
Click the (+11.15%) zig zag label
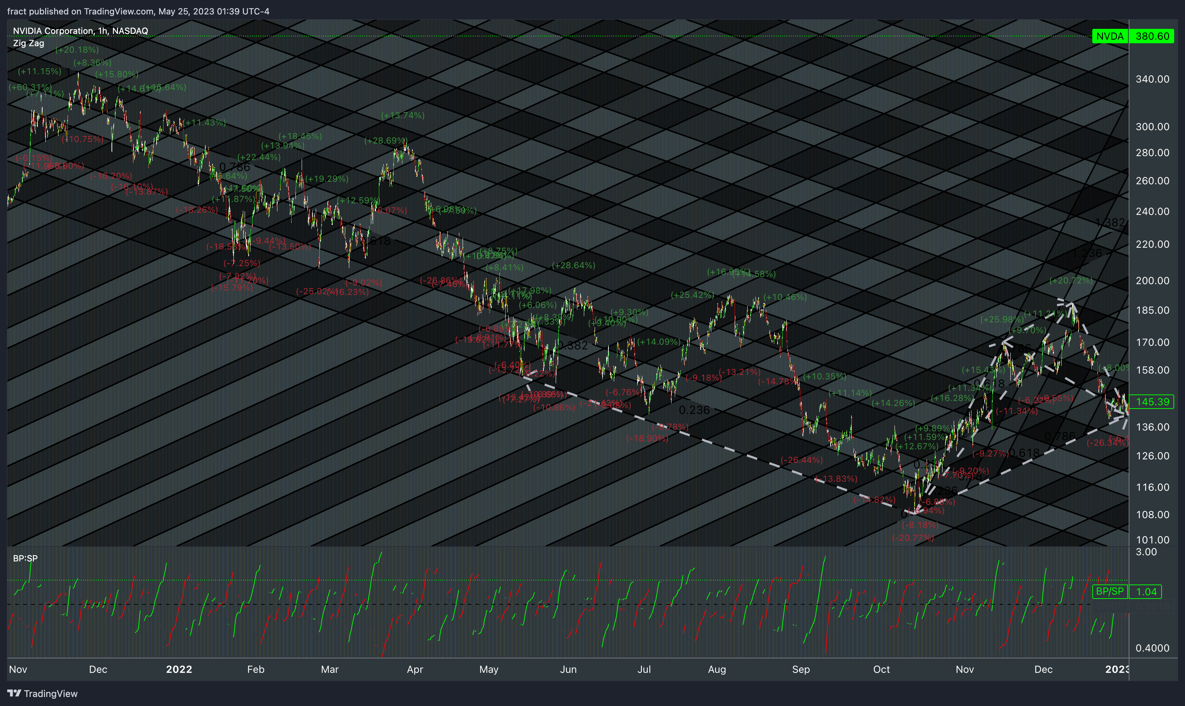[x=40, y=71]
